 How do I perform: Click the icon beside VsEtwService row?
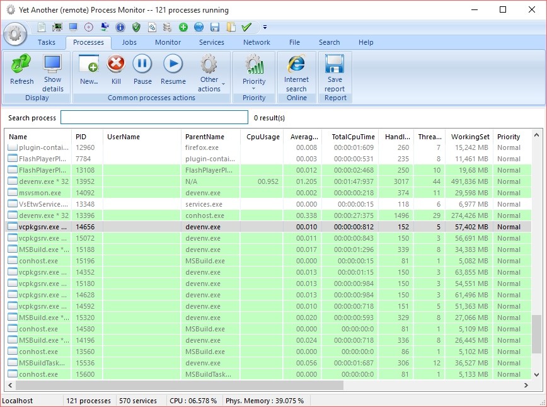pyautogui.click(x=13, y=204)
